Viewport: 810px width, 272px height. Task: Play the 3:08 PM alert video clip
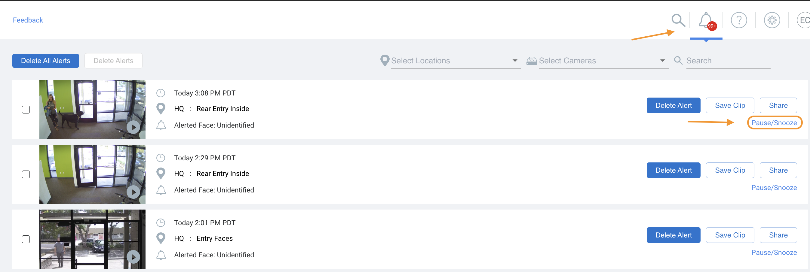133,127
